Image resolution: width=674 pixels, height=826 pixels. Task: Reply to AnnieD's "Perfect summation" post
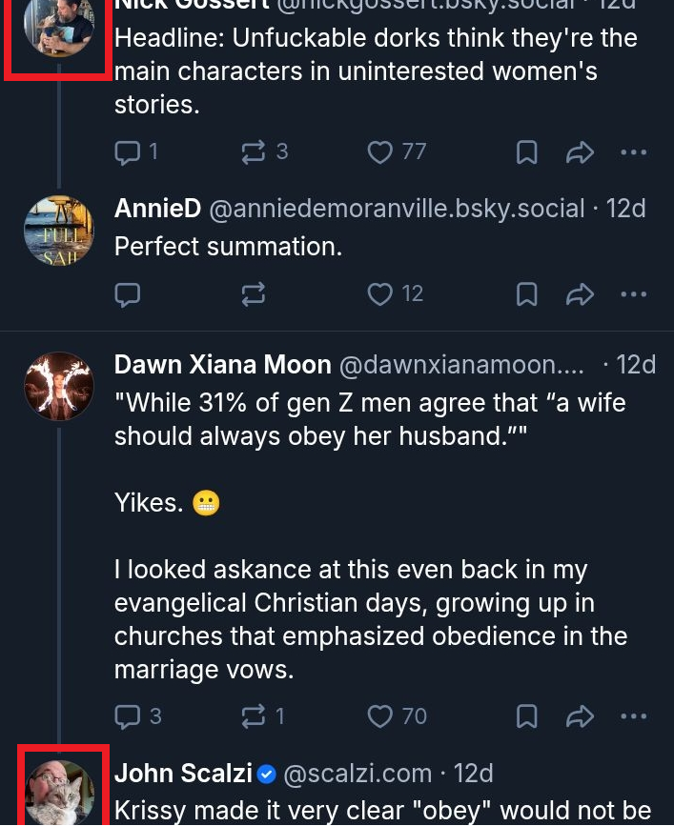(x=128, y=294)
